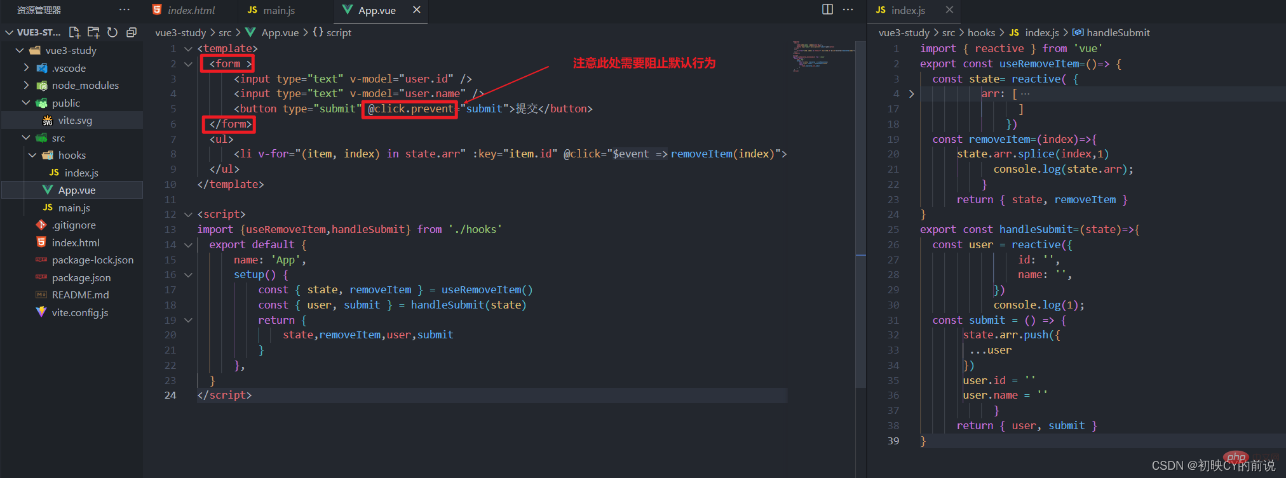
Task: Split the left editor group
Action: [827, 10]
